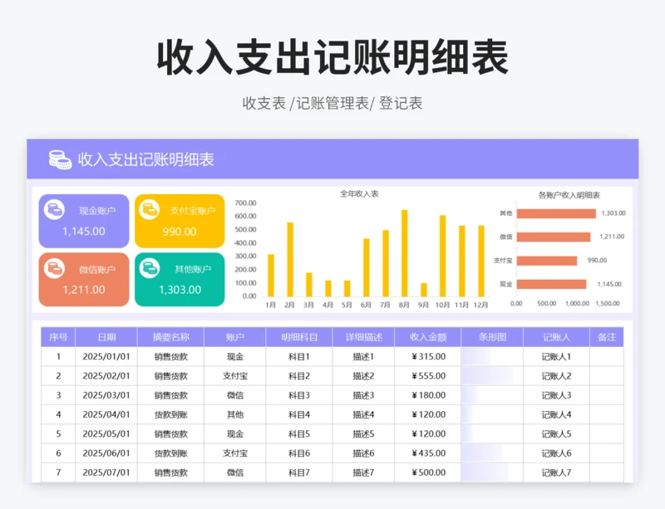Image resolution: width=665 pixels, height=509 pixels.
Task: Select the date cell 2025/04/01
Action: click(106, 414)
